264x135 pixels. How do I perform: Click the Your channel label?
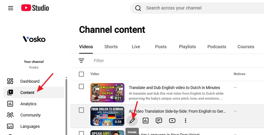pos(34,62)
